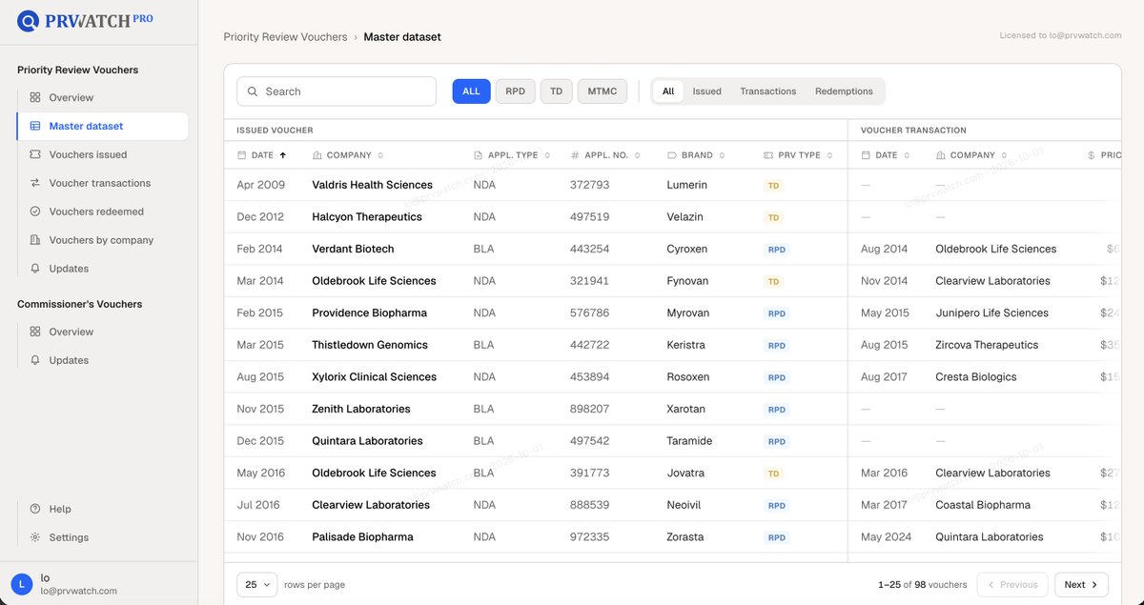Open Voucher transactions in sidebar

pos(102,183)
